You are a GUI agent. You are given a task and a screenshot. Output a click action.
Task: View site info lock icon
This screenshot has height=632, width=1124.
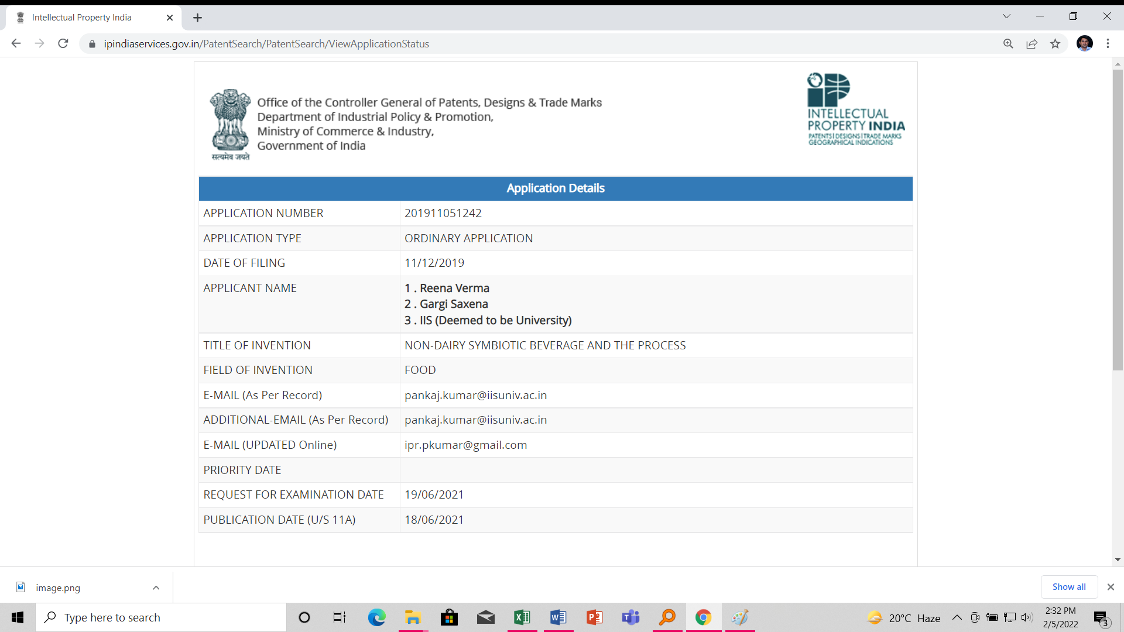click(x=92, y=44)
